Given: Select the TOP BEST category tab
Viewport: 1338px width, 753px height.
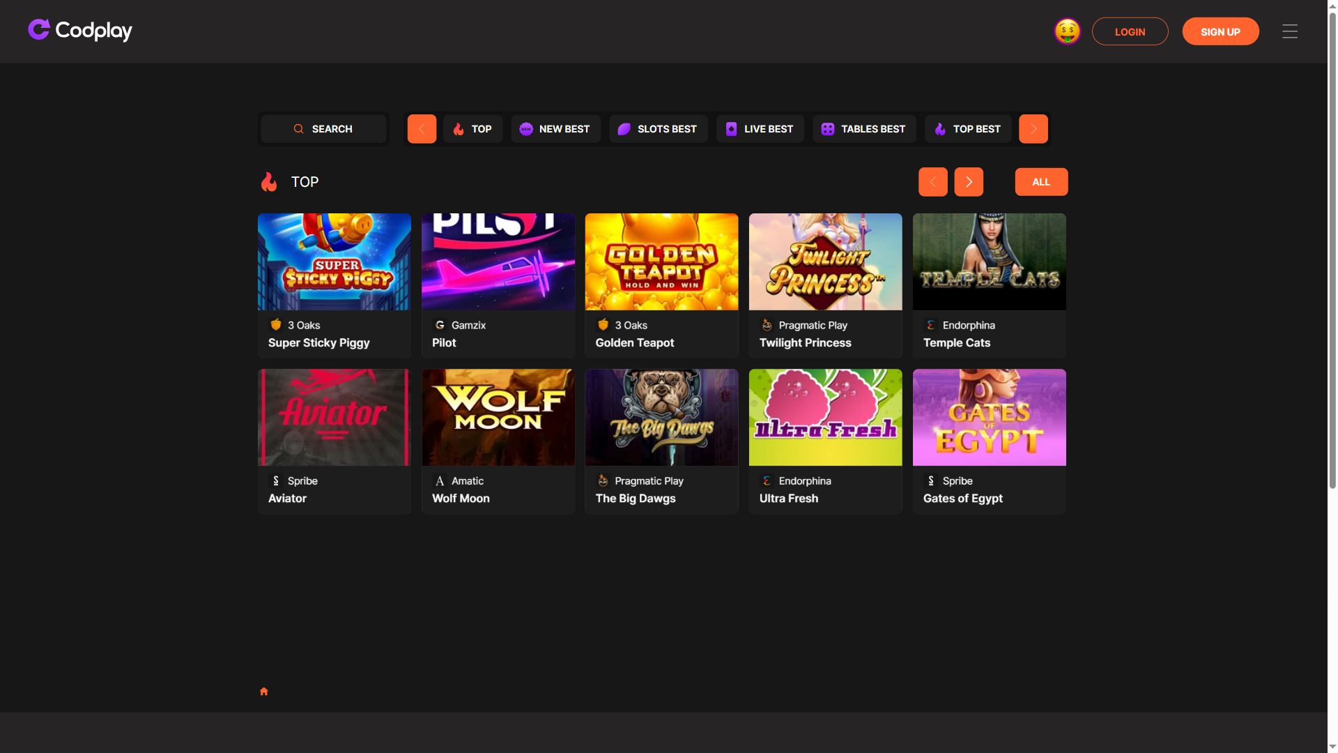Looking at the screenshot, I should pyautogui.click(x=968, y=129).
